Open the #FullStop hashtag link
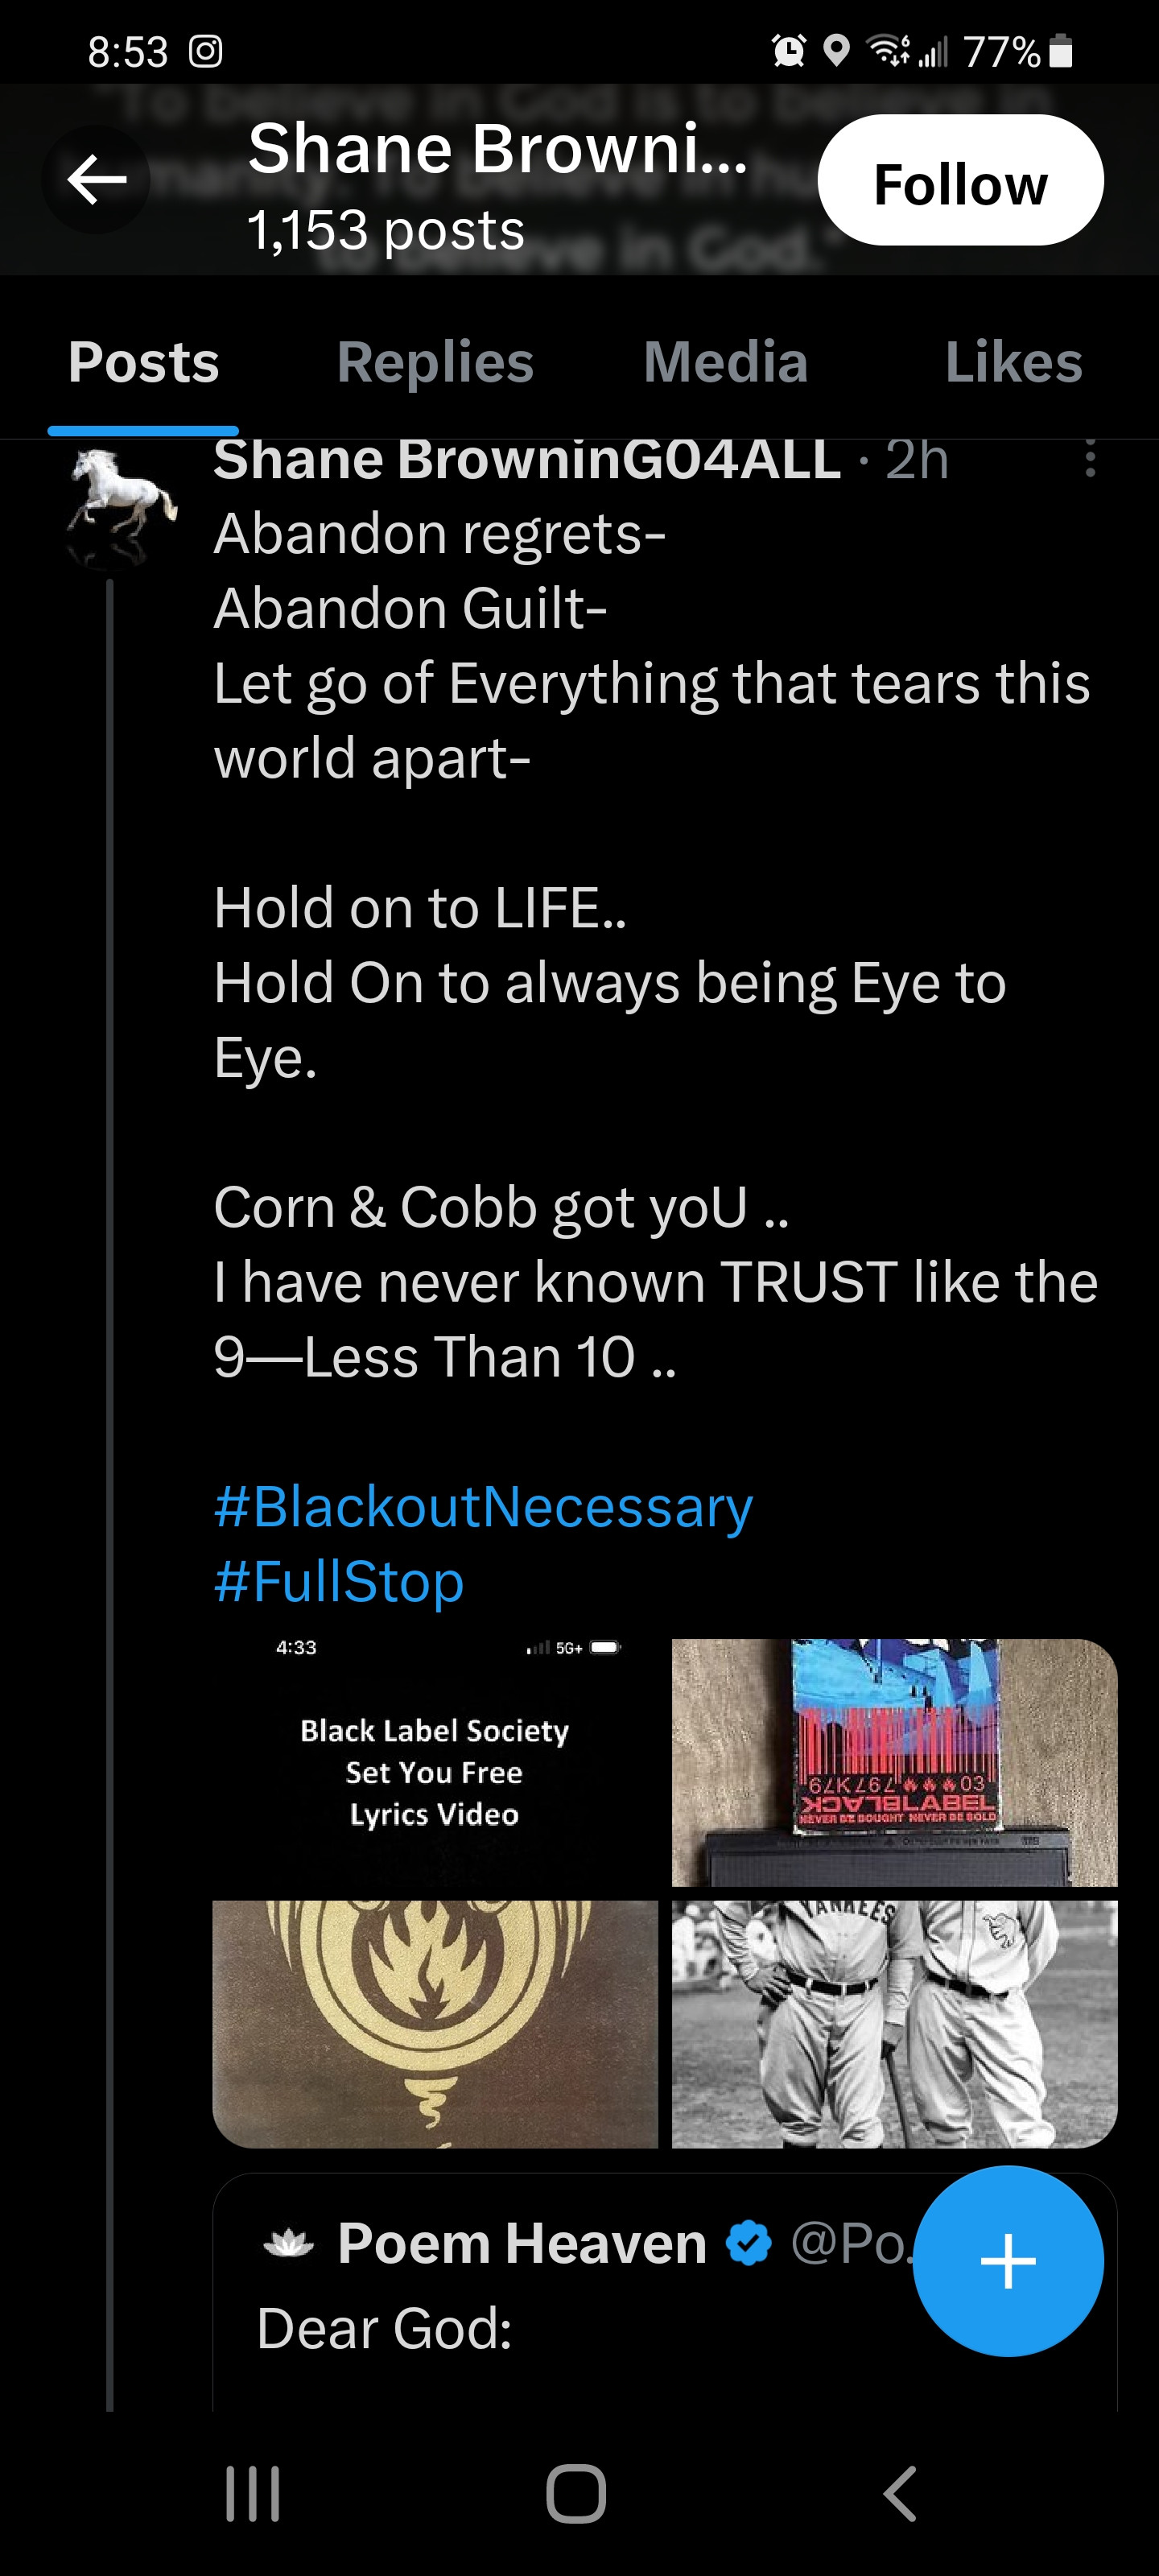The height and width of the screenshot is (2576, 1159). pyautogui.click(x=339, y=1581)
